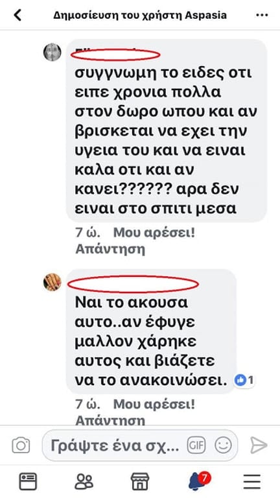The image size is (280, 498).
Task: Open the three-dot options menu
Action: click(262, 16)
